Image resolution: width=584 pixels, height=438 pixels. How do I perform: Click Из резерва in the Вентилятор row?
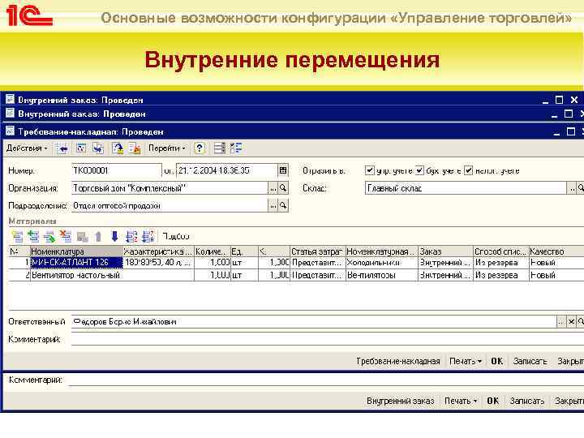point(501,275)
